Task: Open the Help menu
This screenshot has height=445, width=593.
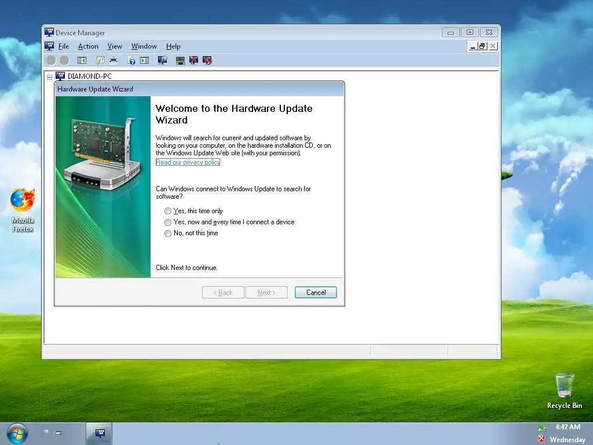Action: click(x=173, y=46)
